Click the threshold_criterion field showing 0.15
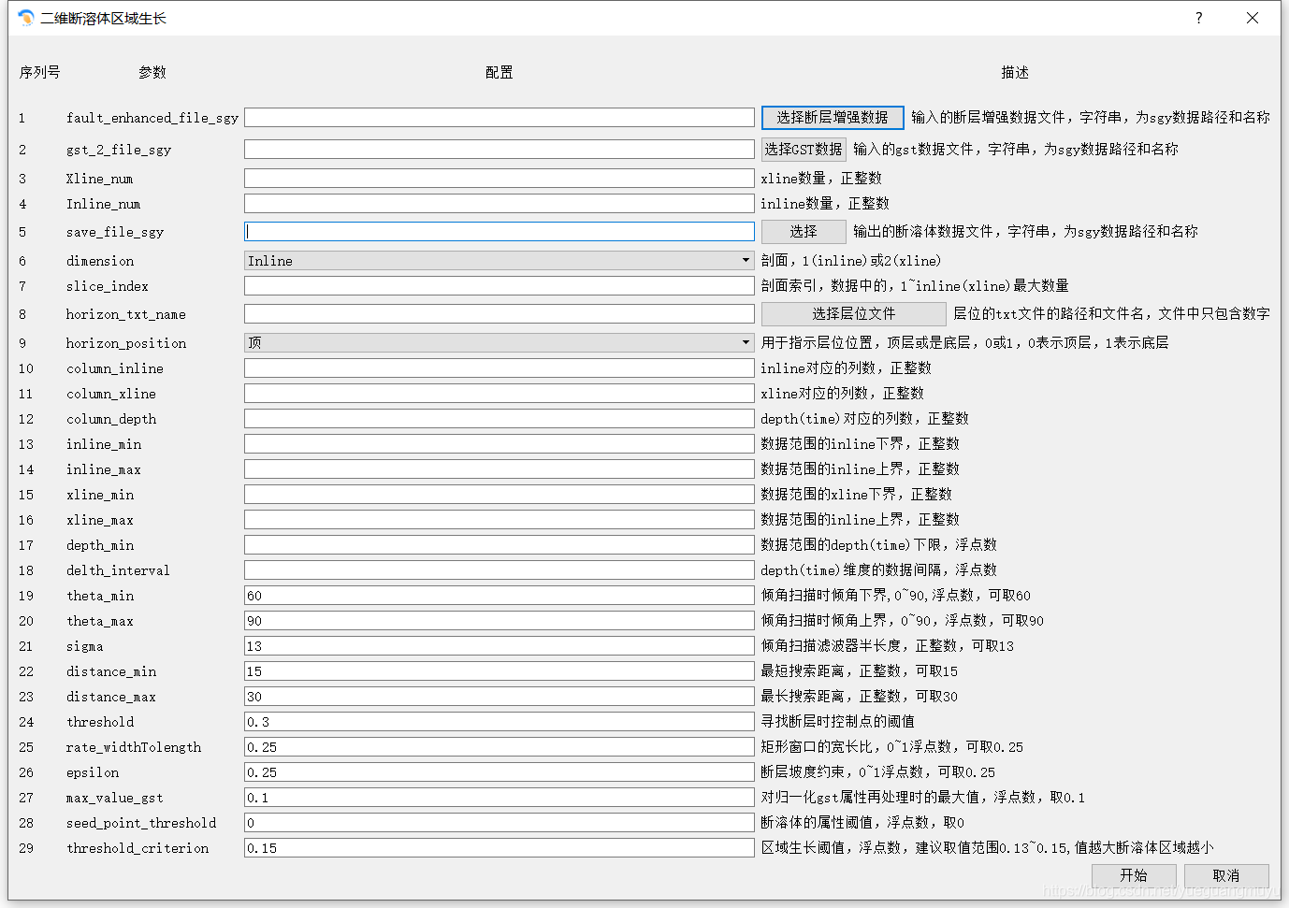1289x908 pixels. pyautogui.click(x=500, y=847)
